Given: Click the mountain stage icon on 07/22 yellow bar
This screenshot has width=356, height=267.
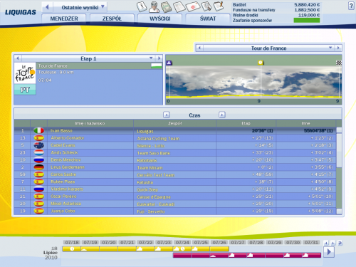Looking at the screenshot, I should click(x=140, y=249).
